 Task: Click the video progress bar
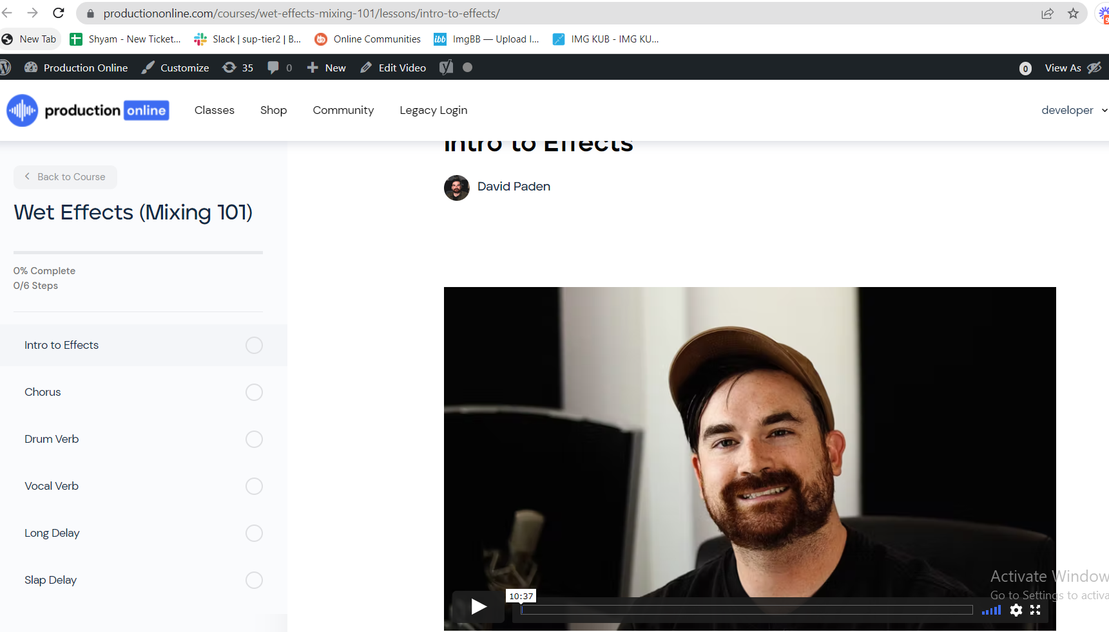(746, 610)
